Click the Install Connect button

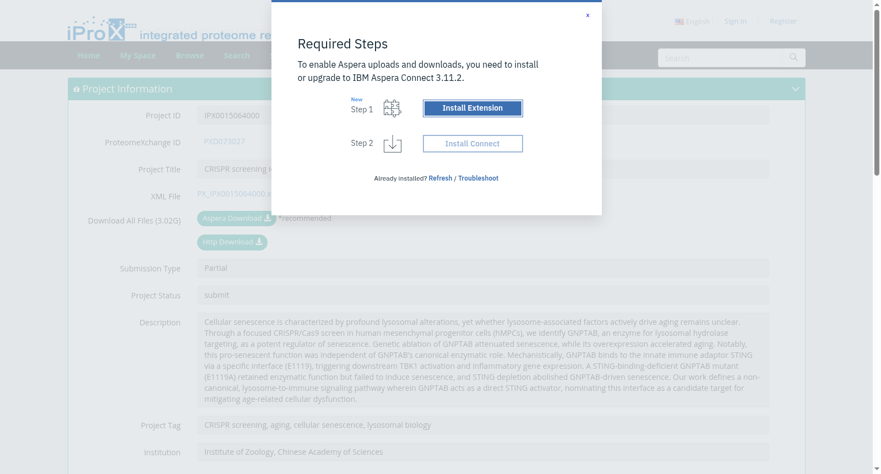472,144
